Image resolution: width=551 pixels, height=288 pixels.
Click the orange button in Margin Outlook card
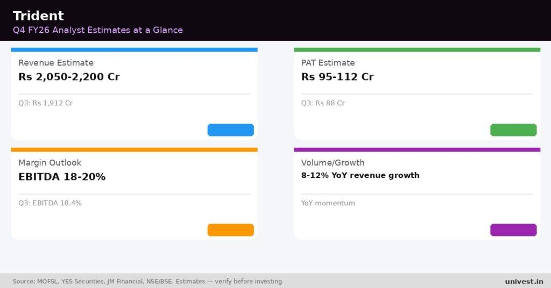230,230
